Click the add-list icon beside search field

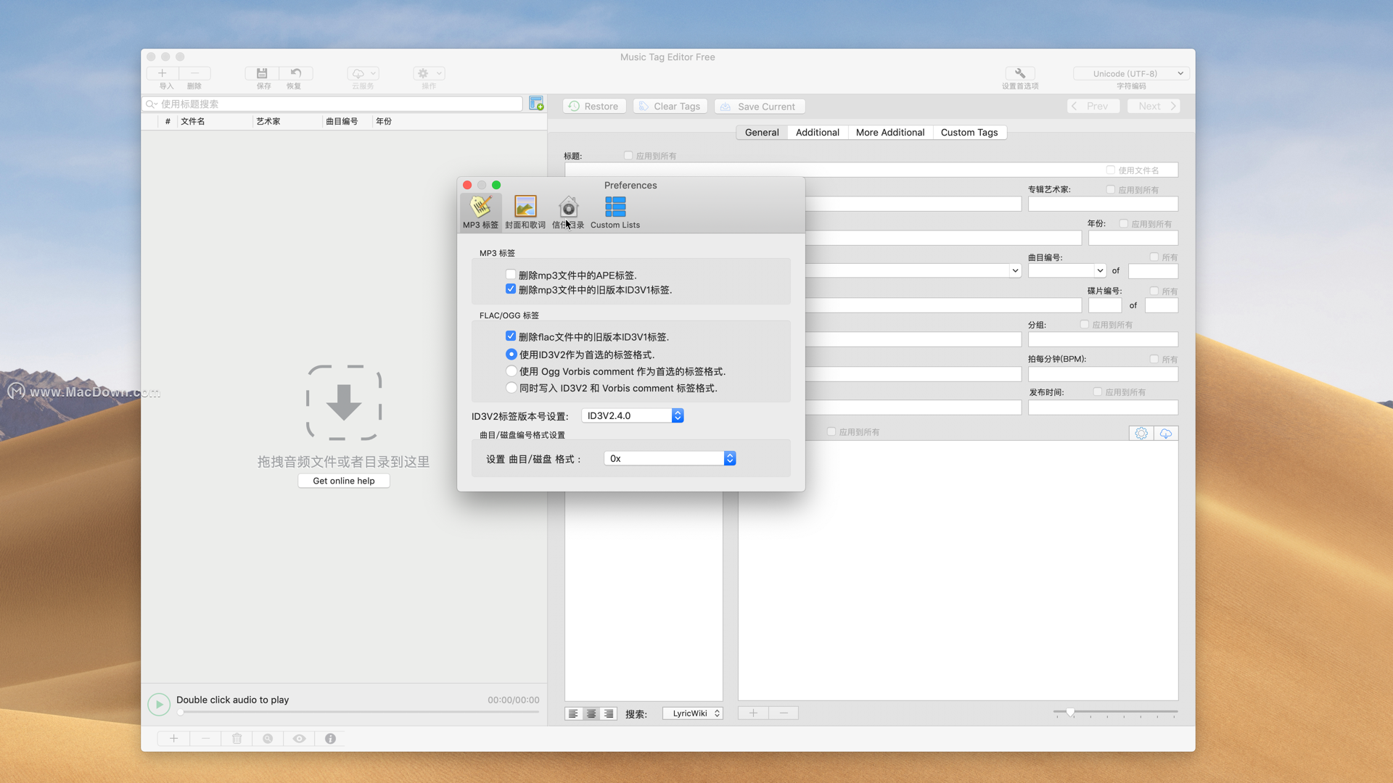tap(536, 104)
